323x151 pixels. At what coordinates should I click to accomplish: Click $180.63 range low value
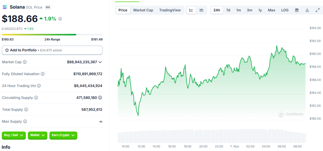8,39
